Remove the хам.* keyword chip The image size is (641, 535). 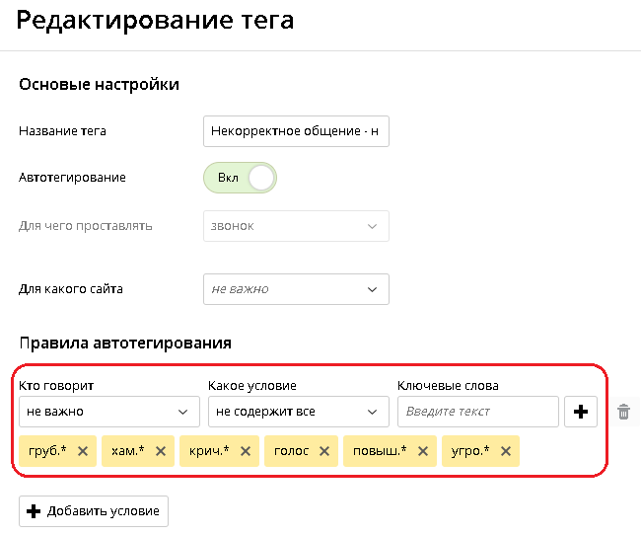coord(161,451)
